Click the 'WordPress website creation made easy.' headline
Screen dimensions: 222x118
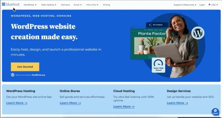44,32
